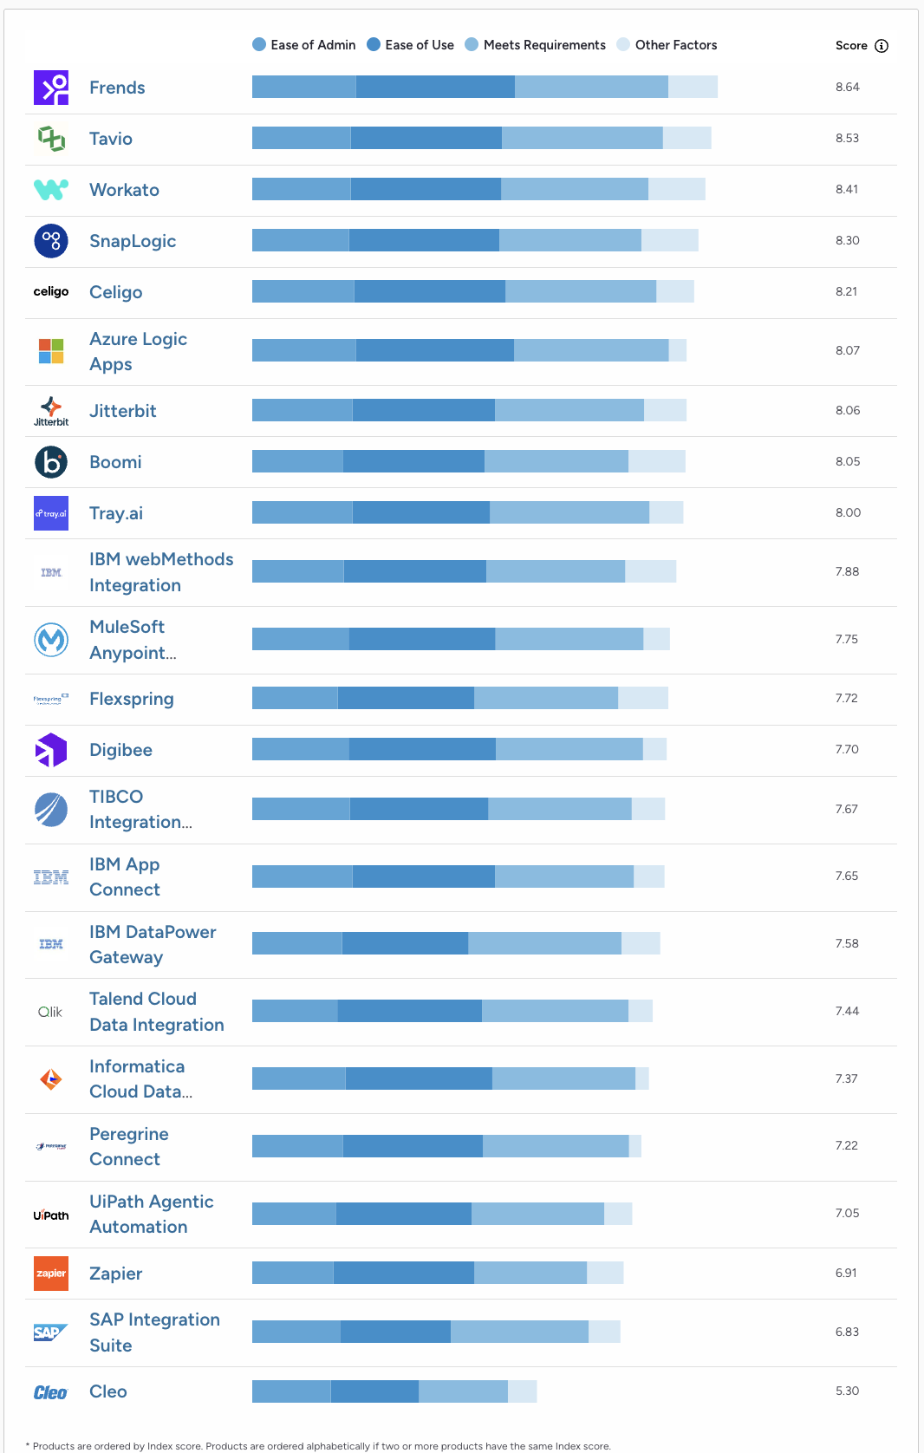924x1453 pixels.
Task: Toggle the Ease of Admin legend filter
Action: click(303, 44)
